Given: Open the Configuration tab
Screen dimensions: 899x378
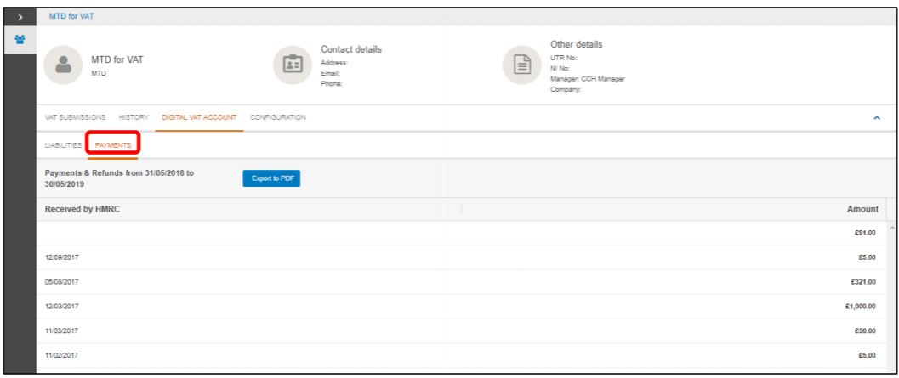Looking at the screenshot, I should pos(278,117).
